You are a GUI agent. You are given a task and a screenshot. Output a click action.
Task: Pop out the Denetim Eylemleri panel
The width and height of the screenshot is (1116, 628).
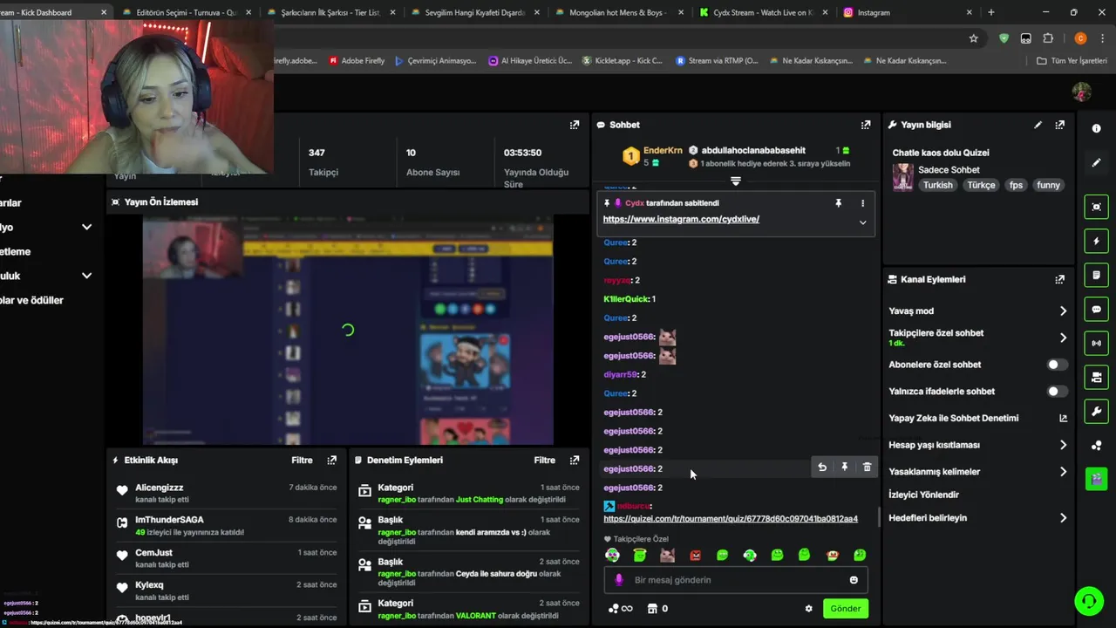click(x=574, y=460)
